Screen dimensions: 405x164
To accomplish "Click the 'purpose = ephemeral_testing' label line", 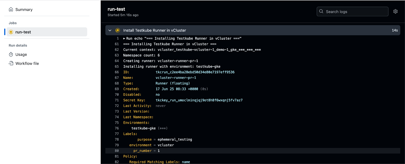I will click(165, 139).
